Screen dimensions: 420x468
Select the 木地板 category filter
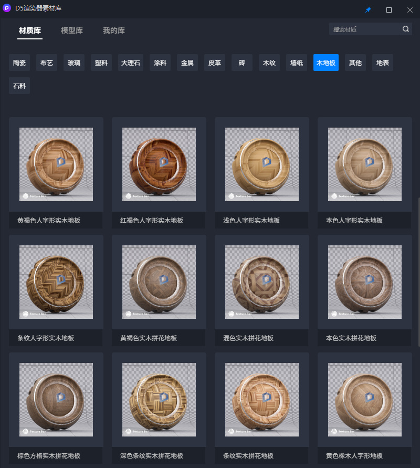[326, 63]
